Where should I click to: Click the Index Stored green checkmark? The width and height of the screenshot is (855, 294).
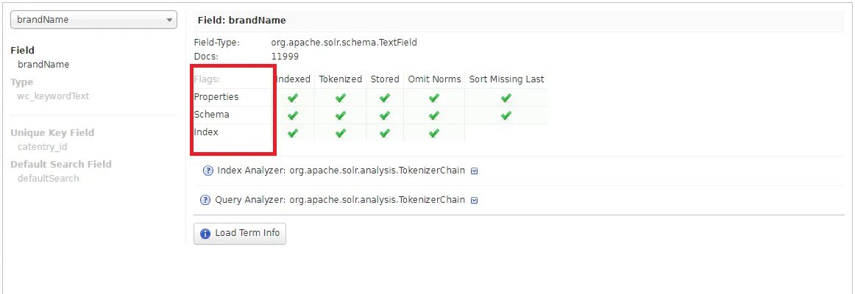point(385,133)
